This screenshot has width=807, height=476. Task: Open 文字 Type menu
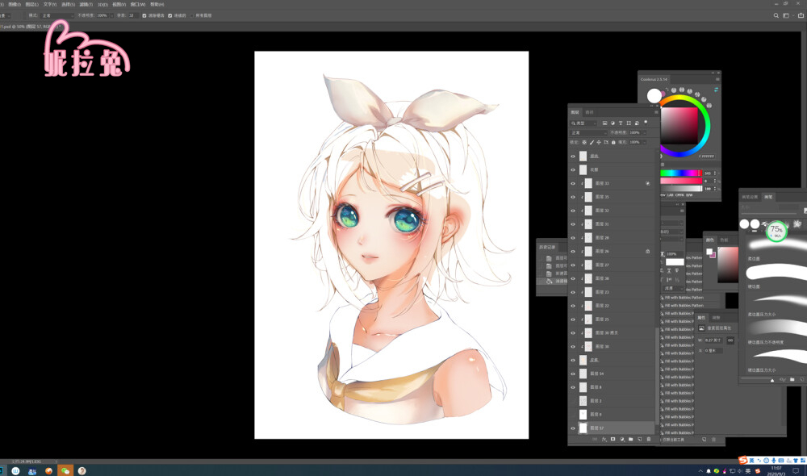50,4
